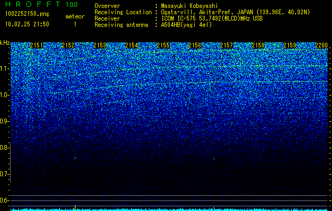Image resolution: width=332 pixels, height=211 pixels.
Task: Click the meteor echo dot near 2152
Action: coord(75,158)
